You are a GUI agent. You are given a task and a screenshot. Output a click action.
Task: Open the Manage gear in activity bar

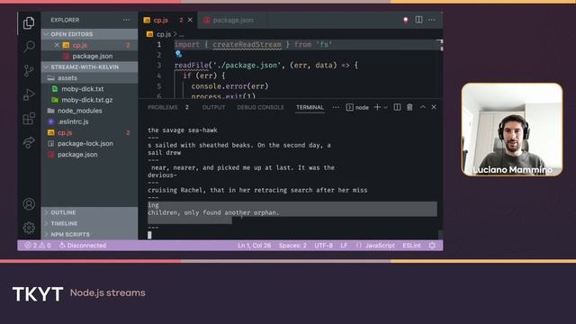pos(29,228)
